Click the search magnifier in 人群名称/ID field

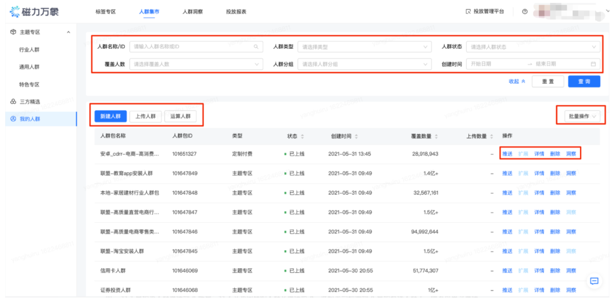[256, 47]
